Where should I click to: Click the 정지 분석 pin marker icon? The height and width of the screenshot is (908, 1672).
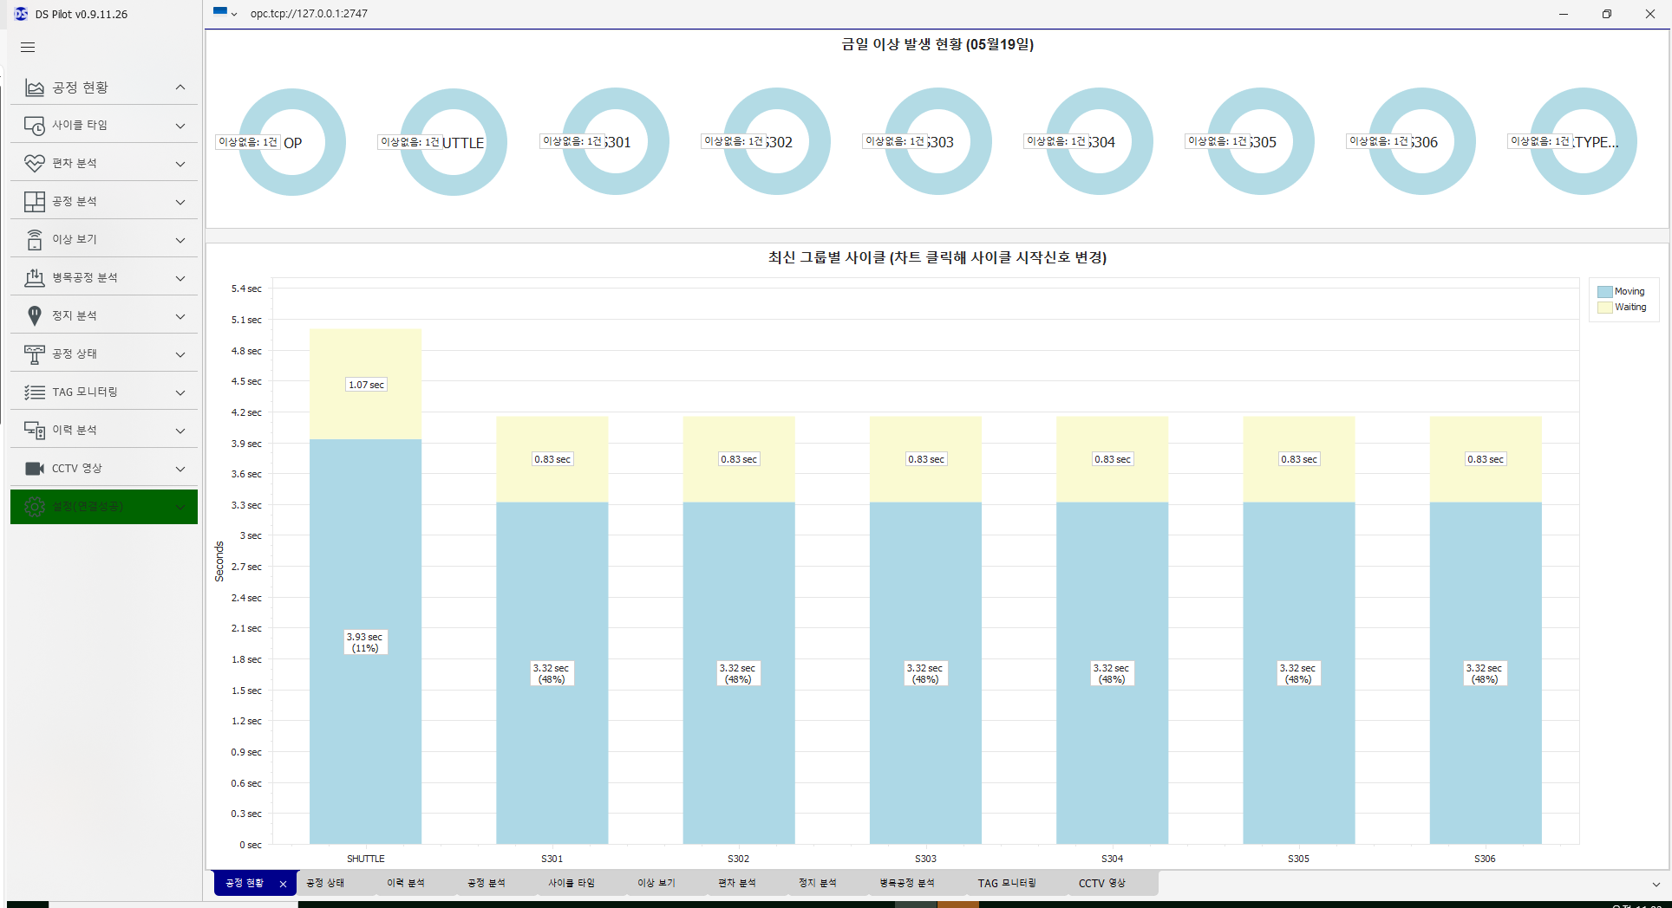click(x=35, y=316)
